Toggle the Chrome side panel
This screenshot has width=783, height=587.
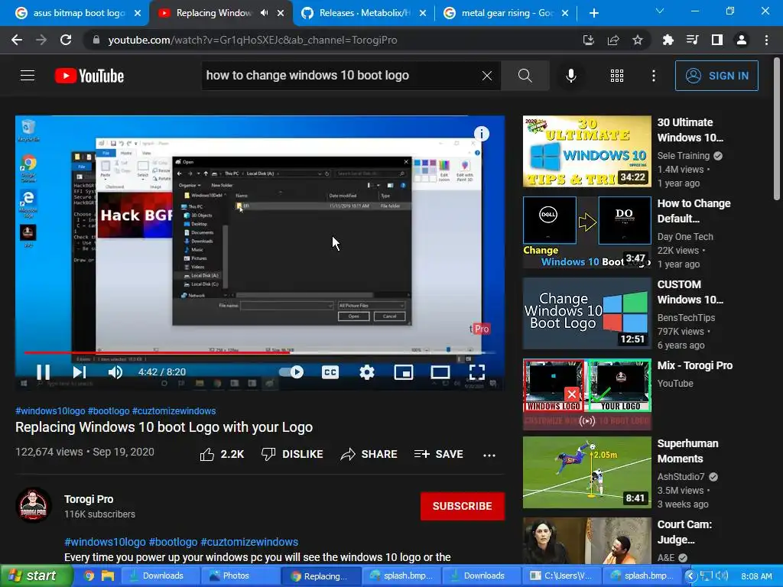[717, 40]
